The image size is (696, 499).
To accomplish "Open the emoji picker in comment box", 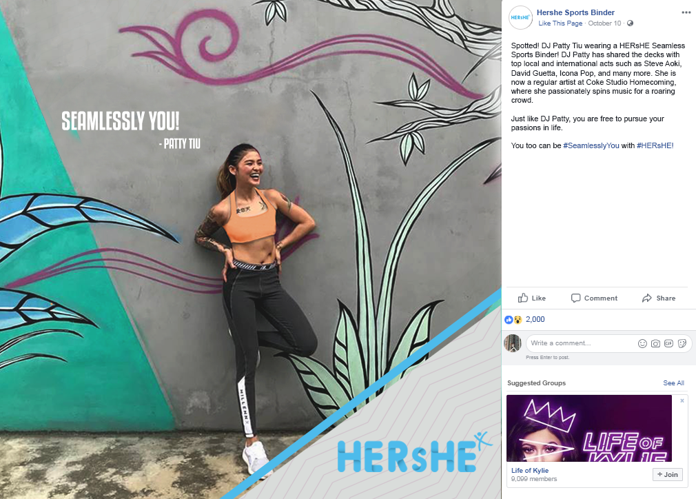I will pos(642,343).
